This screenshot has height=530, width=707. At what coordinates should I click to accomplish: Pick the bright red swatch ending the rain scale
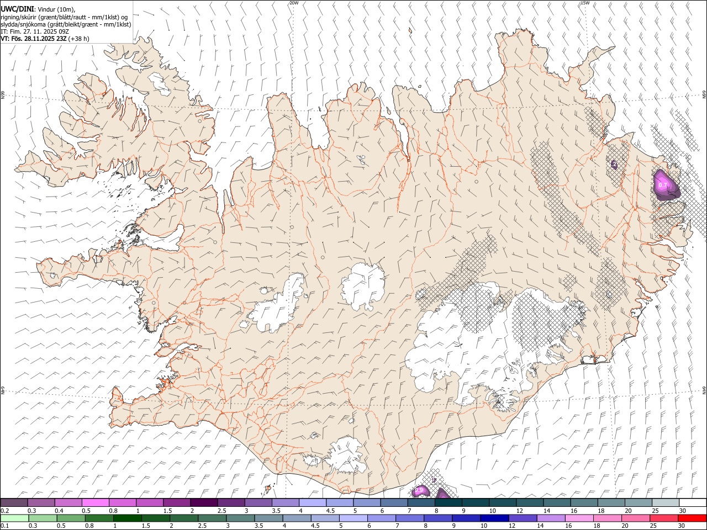pos(692,518)
